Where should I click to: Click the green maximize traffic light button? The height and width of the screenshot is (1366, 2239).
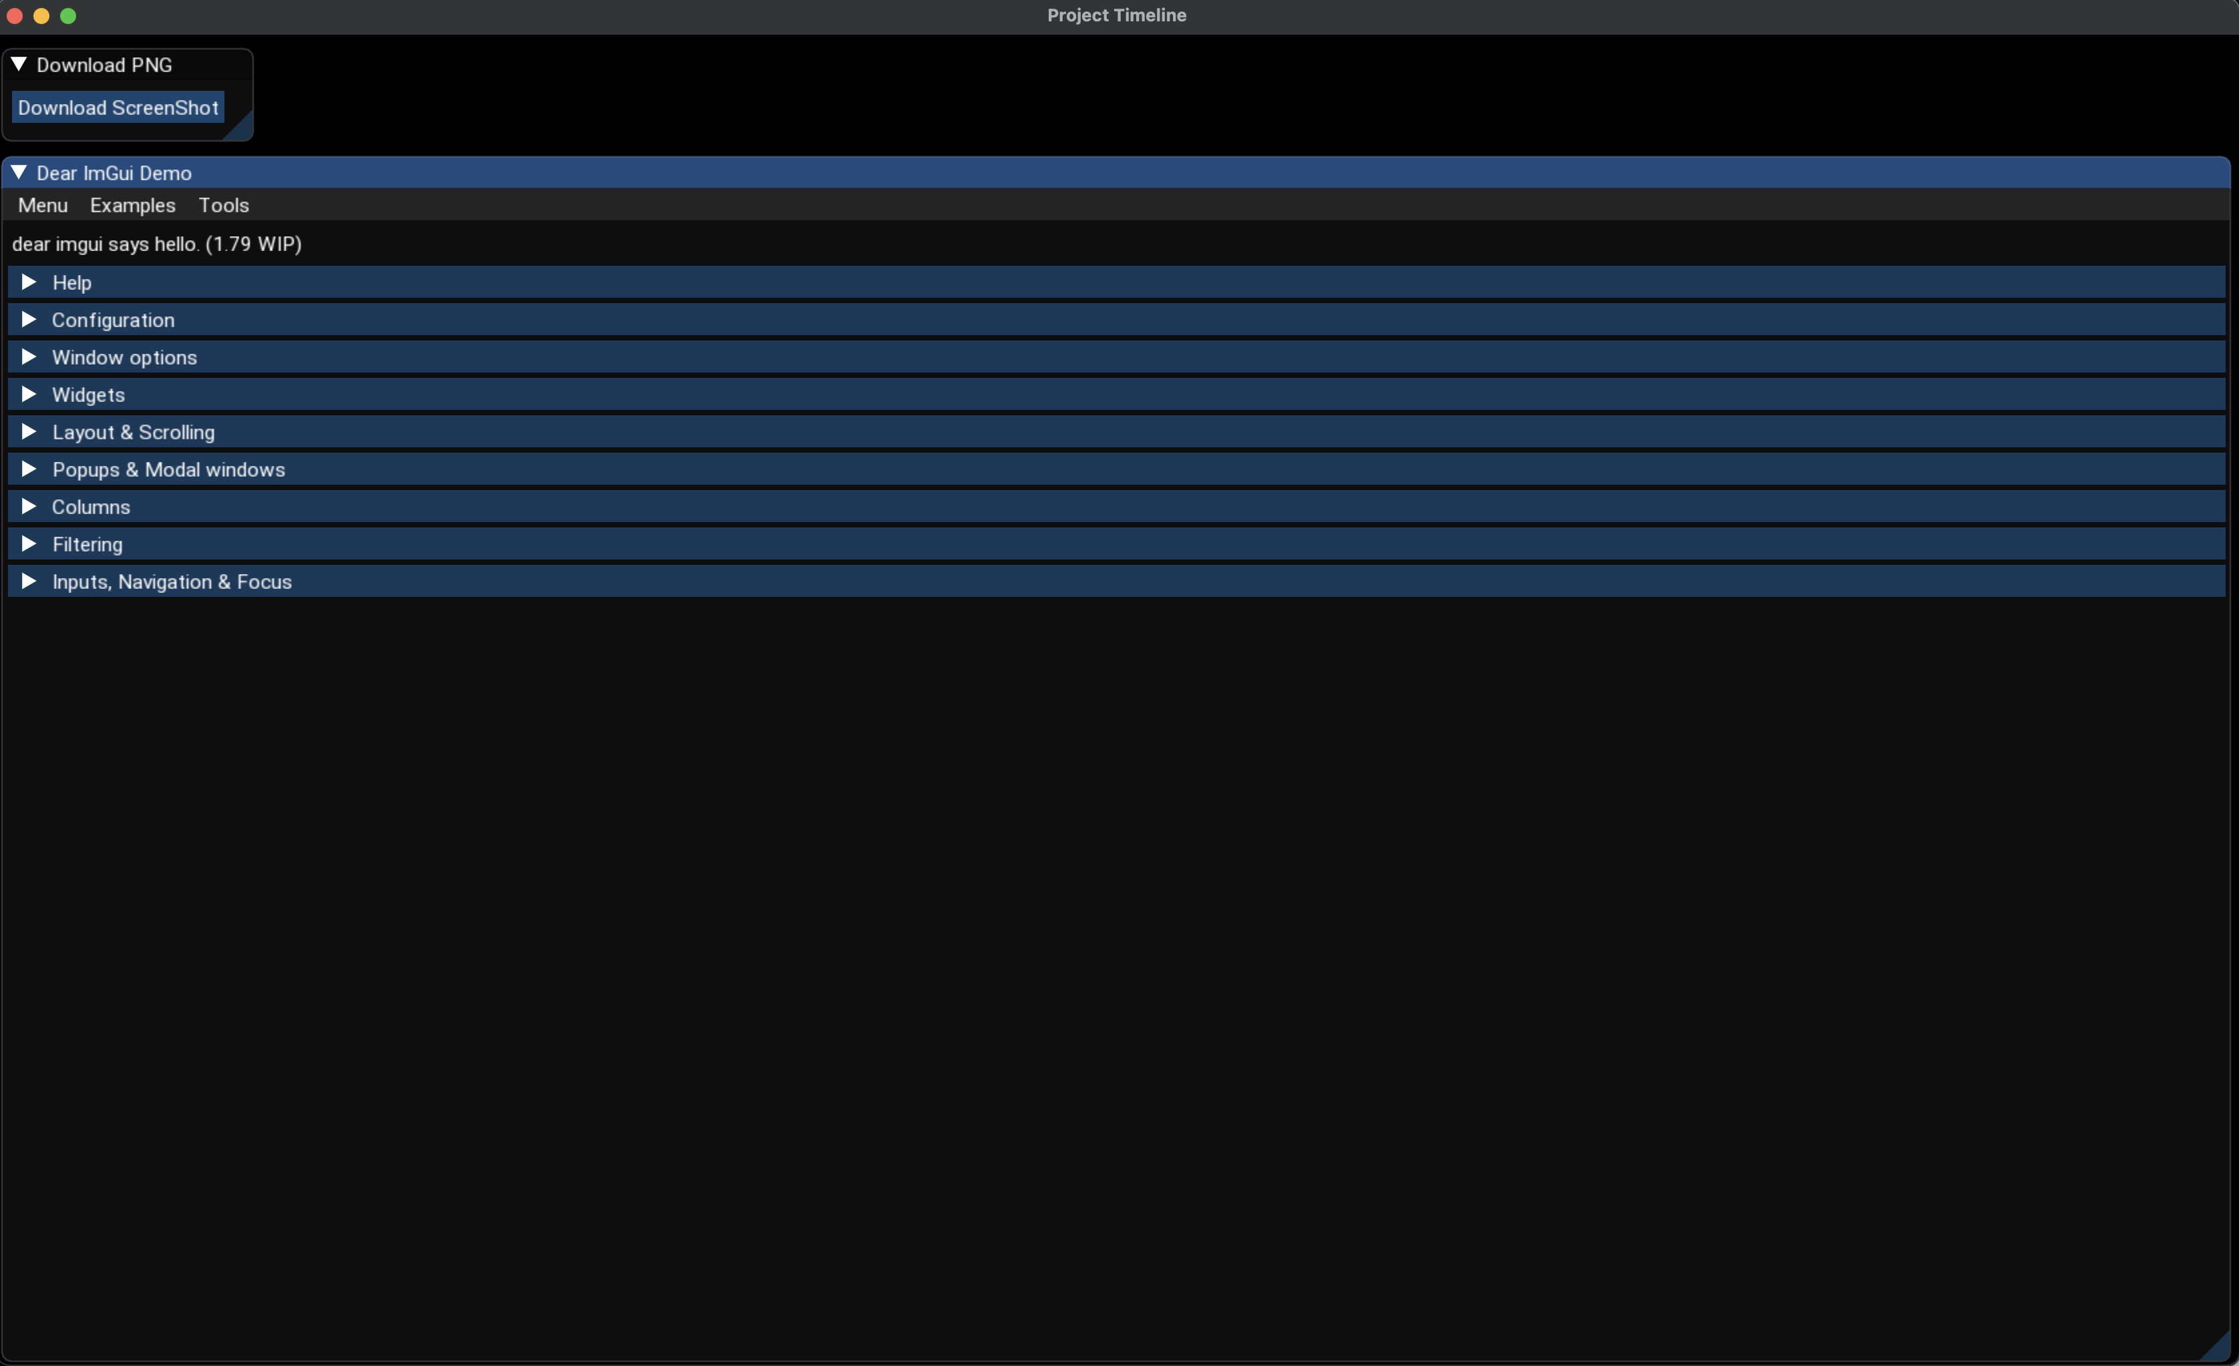[x=69, y=15]
